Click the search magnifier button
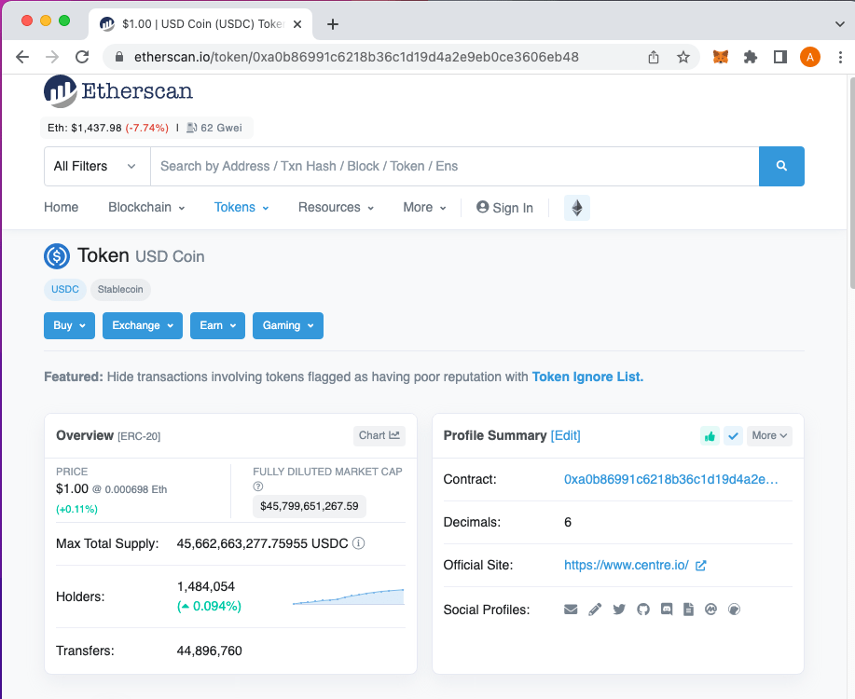Image resolution: width=855 pixels, height=699 pixels. point(781,166)
